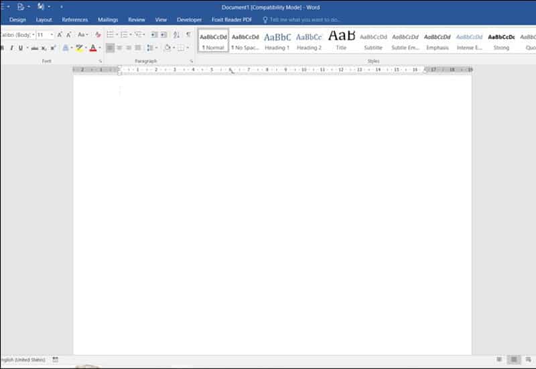Image resolution: width=536 pixels, height=369 pixels.
Task: Expand the highlight color dropdown arrow
Action: [86, 48]
